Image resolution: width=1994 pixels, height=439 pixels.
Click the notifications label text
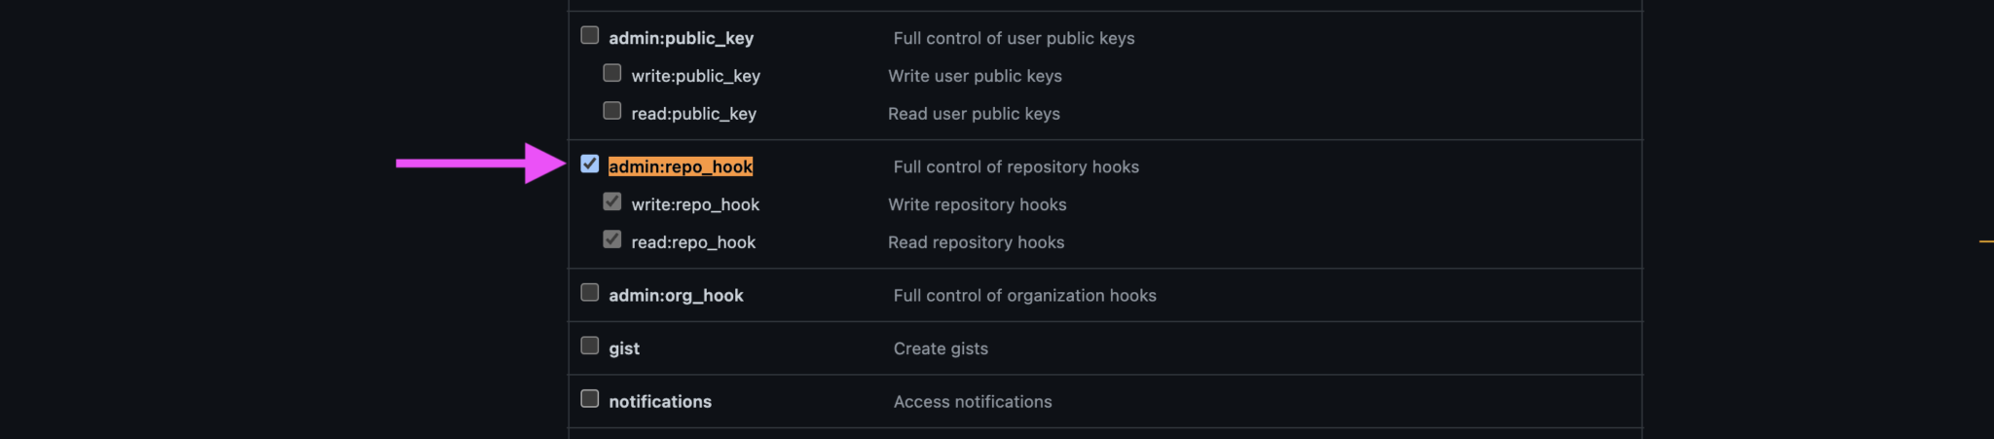(660, 402)
